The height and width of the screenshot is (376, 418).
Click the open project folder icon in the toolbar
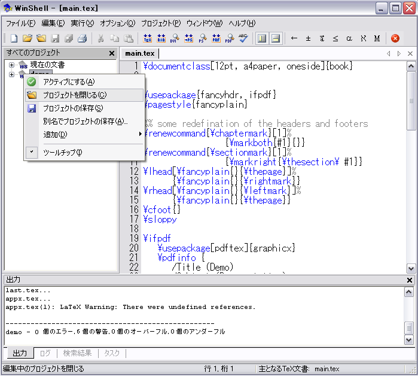tap(41, 38)
